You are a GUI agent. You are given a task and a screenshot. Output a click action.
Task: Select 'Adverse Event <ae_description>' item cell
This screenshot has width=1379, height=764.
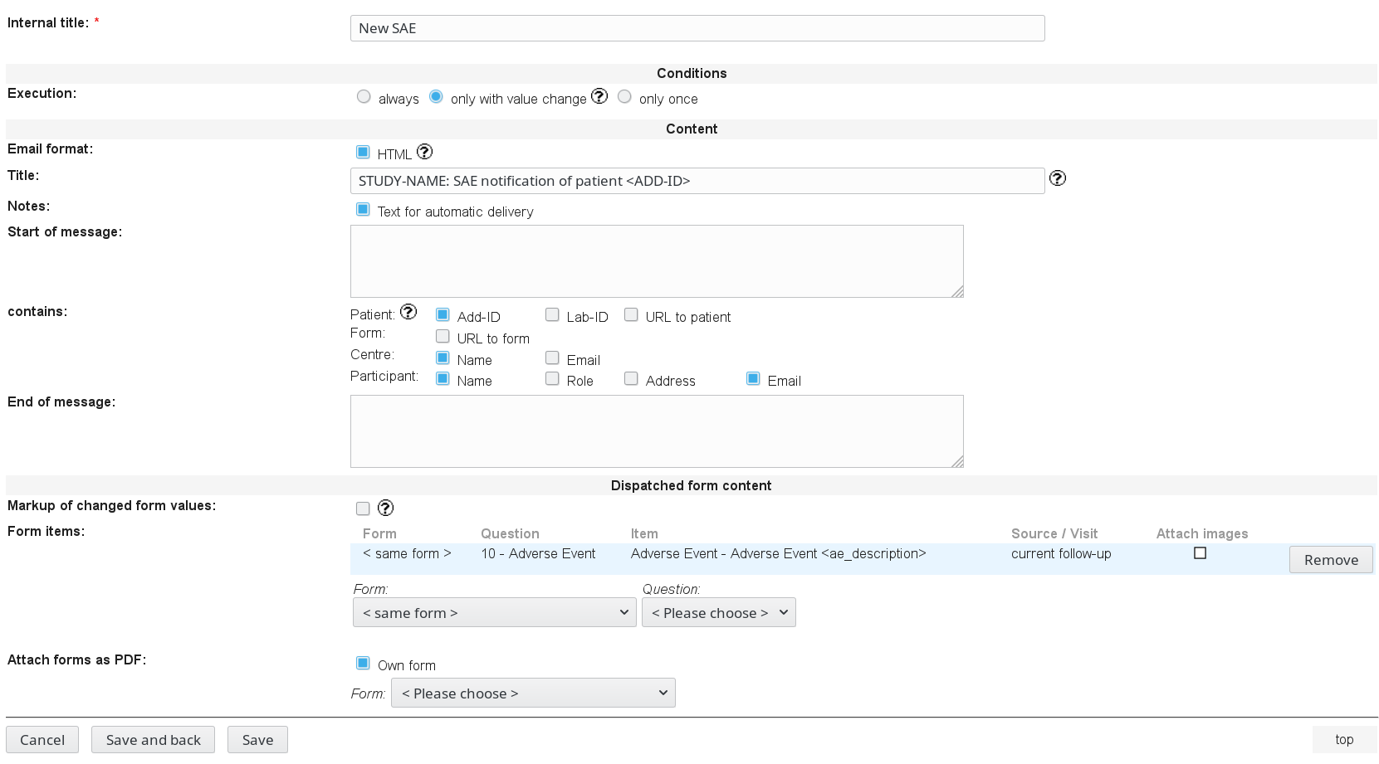(778, 553)
